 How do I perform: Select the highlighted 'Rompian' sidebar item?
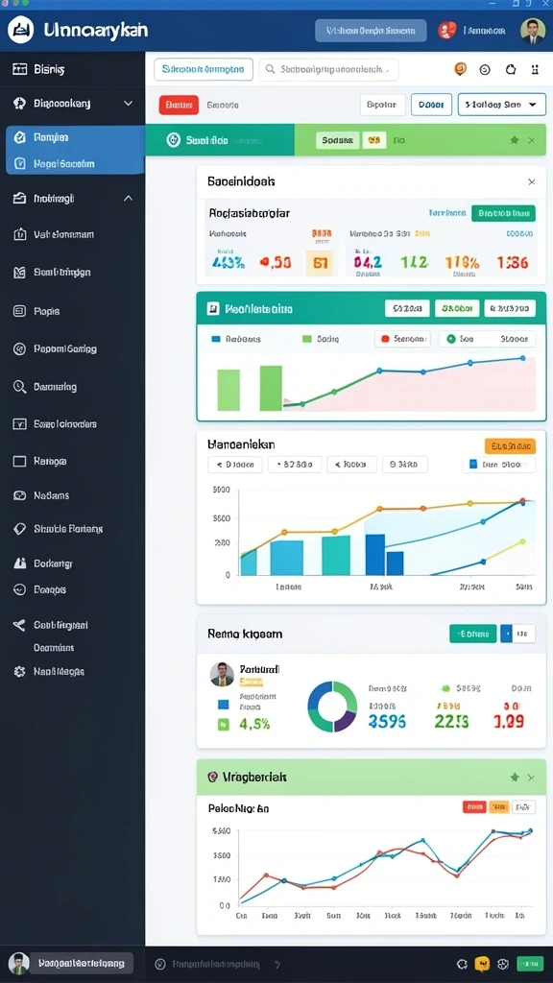pyautogui.click(x=75, y=136)
